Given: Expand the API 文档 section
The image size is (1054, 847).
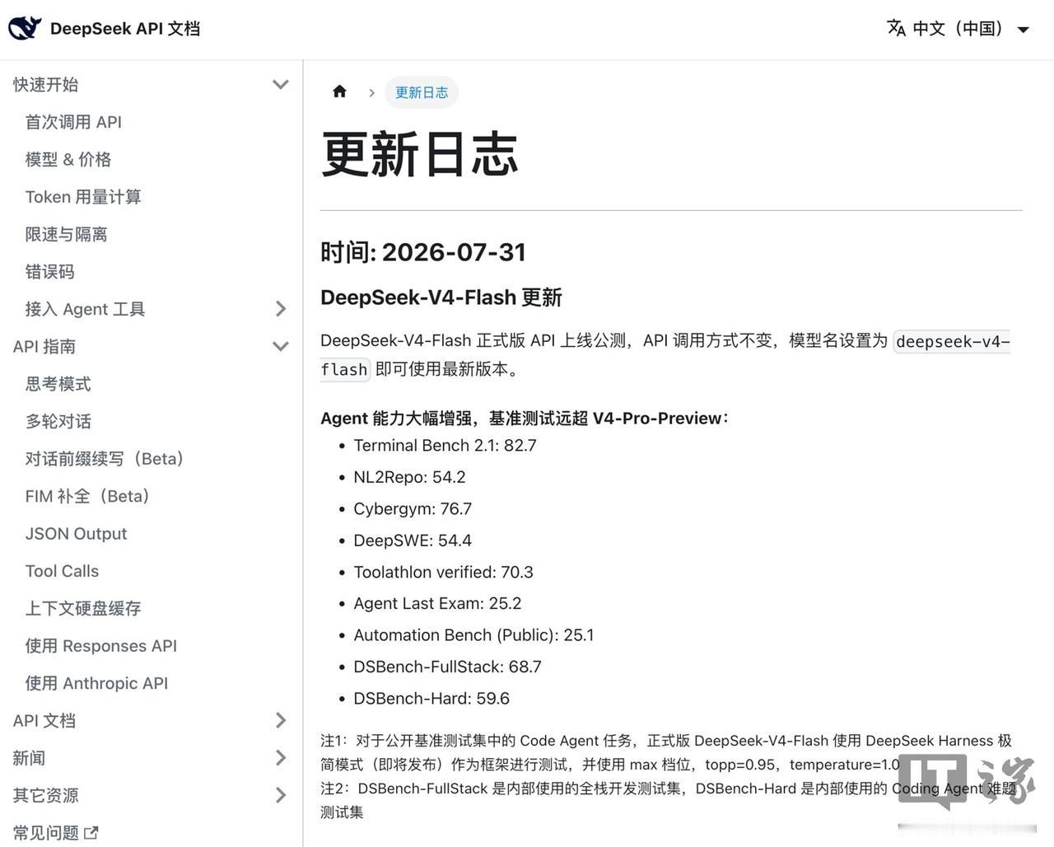Looking at the screenshot, I should 281,720.
